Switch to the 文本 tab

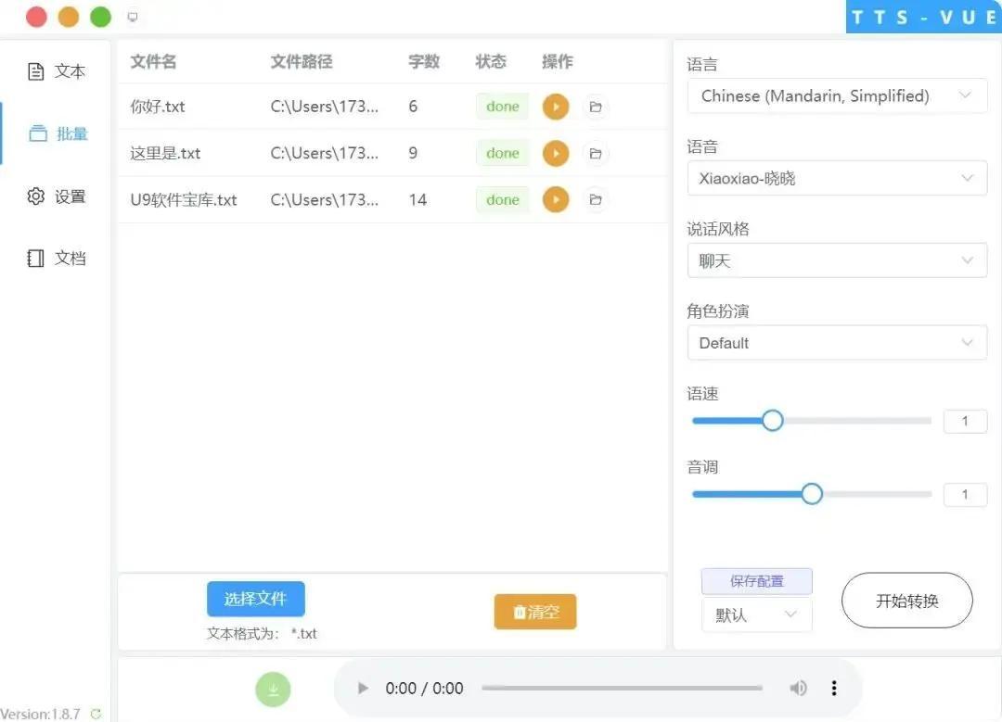(x=58, y=71)
